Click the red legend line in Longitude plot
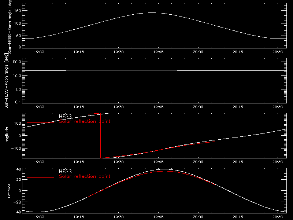 tap(41, 123)
